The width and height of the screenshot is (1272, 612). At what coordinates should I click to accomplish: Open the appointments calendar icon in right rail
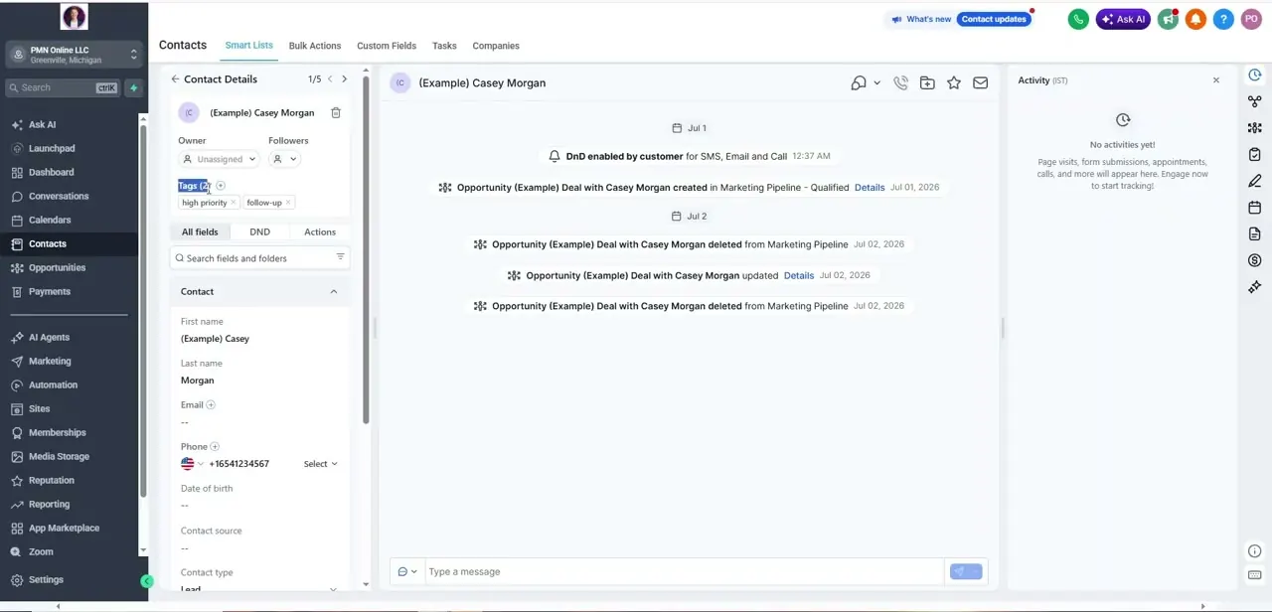click(1255, 208)
